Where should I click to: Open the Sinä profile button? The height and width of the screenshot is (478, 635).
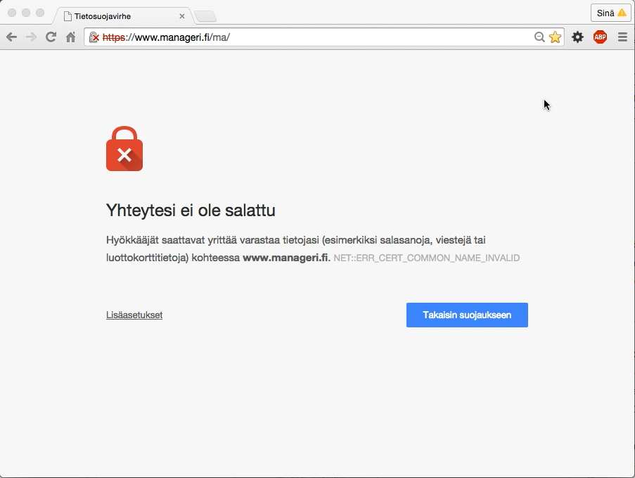click(x=610, y=13)
